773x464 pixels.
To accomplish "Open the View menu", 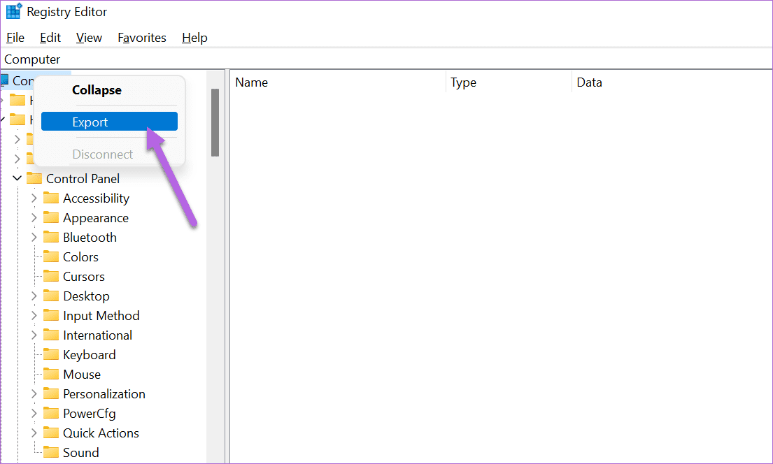I will tap(89, 38).
